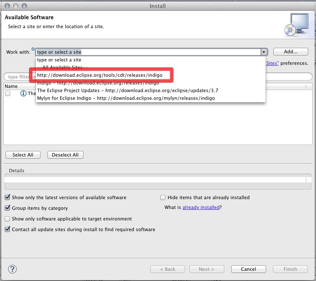This screenshot has width=316, height=281.
Task: Click the Select All button
Action: [23, 155]
